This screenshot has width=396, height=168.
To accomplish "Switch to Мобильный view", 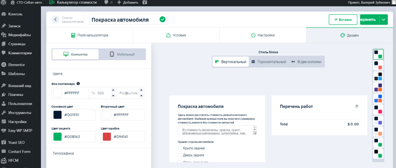I will tap(122, 54).
